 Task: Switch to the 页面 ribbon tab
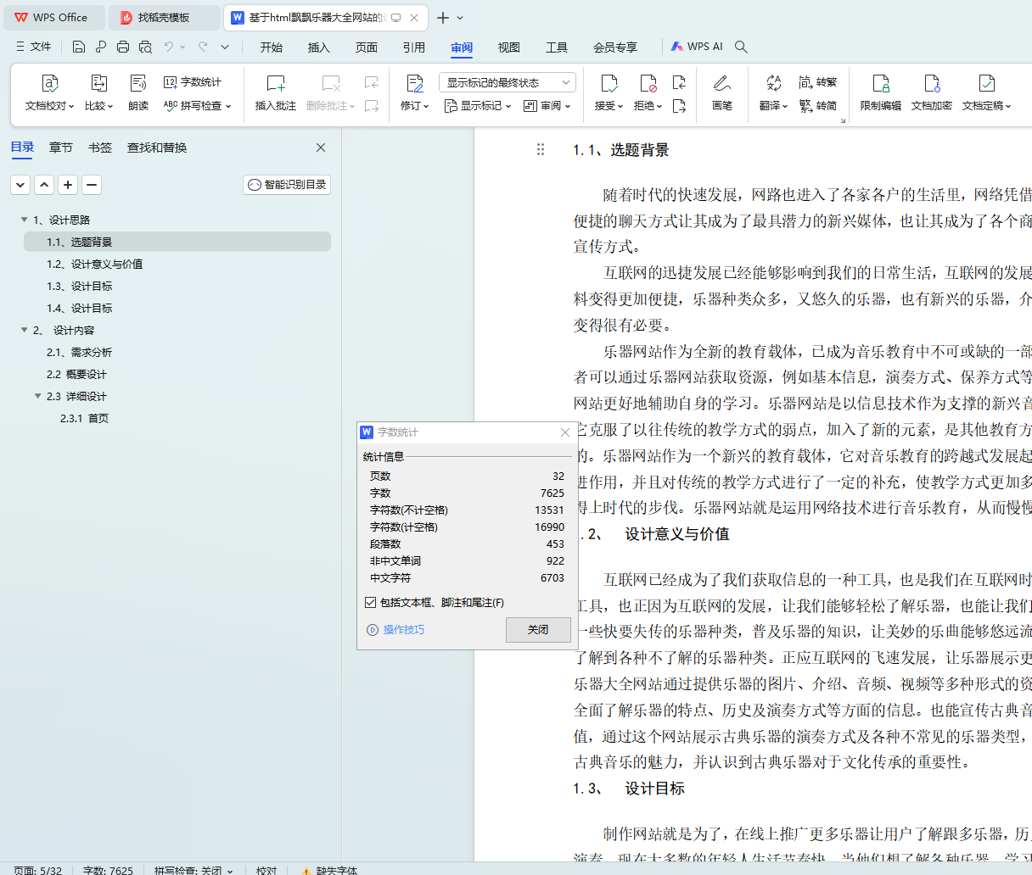coord(367,47)
